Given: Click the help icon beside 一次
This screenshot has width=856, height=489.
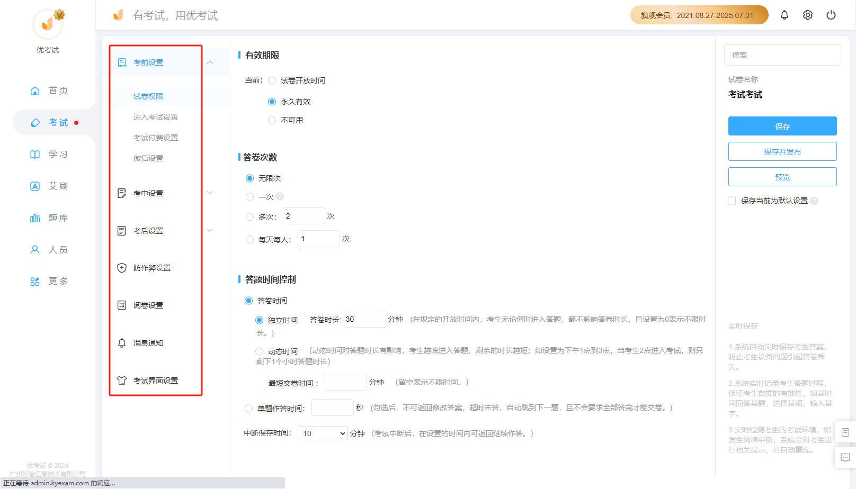Looking at the screenshot, I should click(x=280, y=196).
